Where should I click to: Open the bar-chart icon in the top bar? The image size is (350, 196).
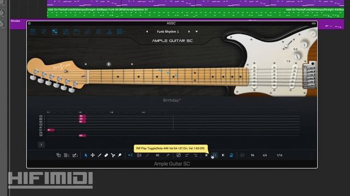[109, 32]
